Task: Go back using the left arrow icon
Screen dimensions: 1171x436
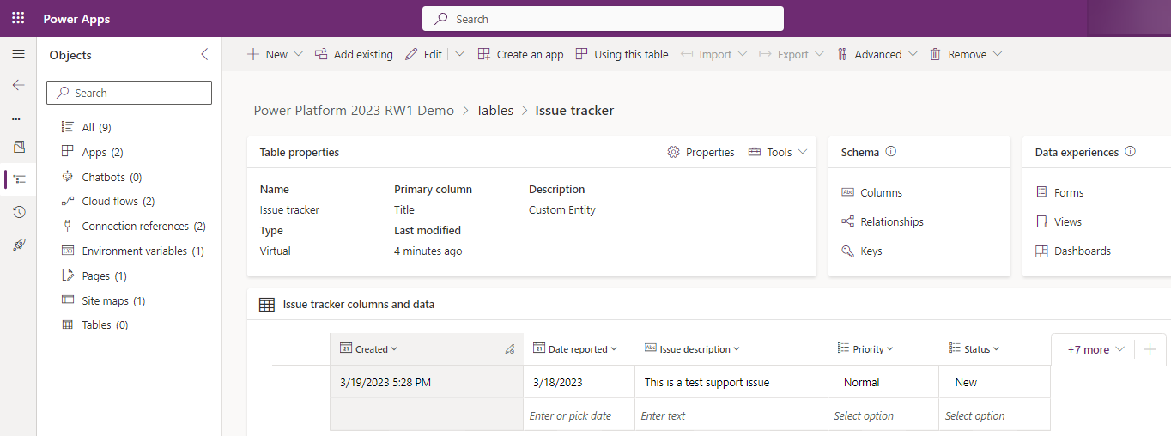Action: [18, 85]
